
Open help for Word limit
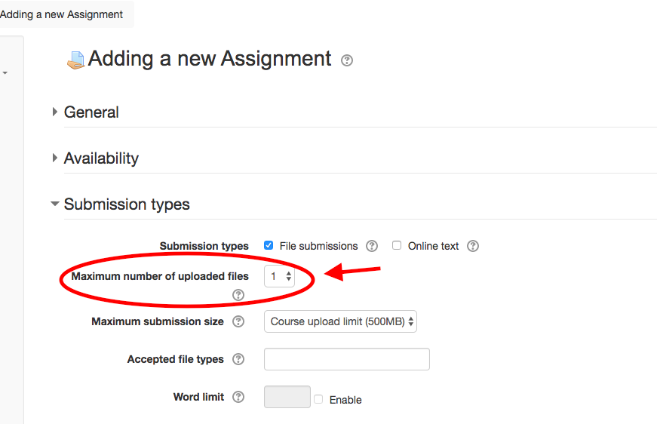point(238,397)
